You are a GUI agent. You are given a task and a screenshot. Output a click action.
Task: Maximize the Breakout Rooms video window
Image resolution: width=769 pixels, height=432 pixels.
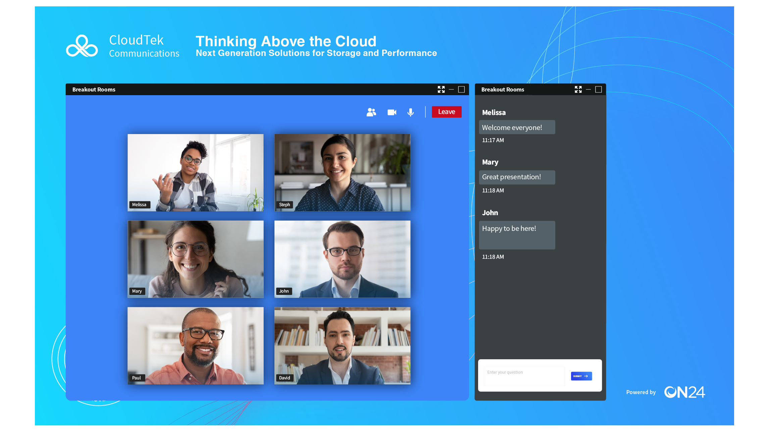[462, 89]
